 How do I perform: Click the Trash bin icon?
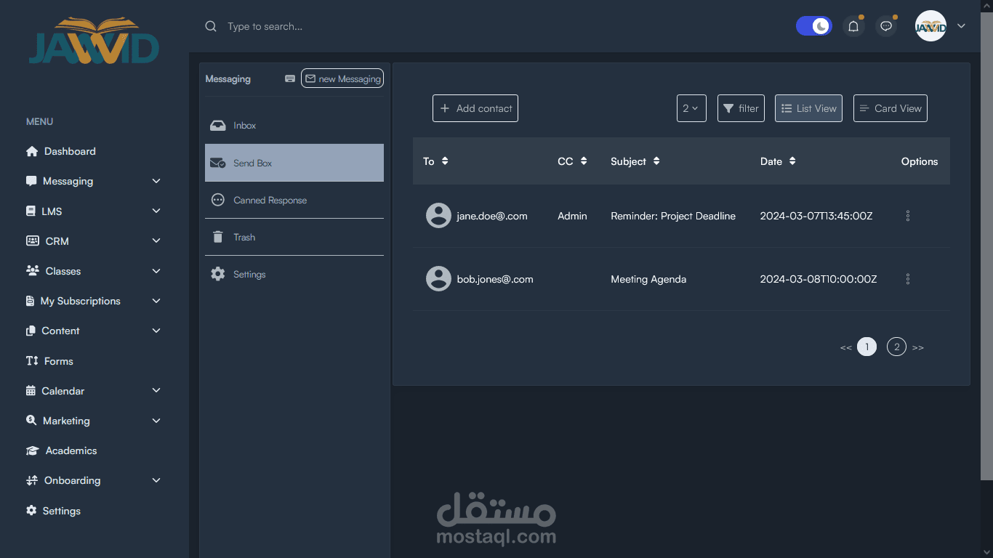click(217, 237)
